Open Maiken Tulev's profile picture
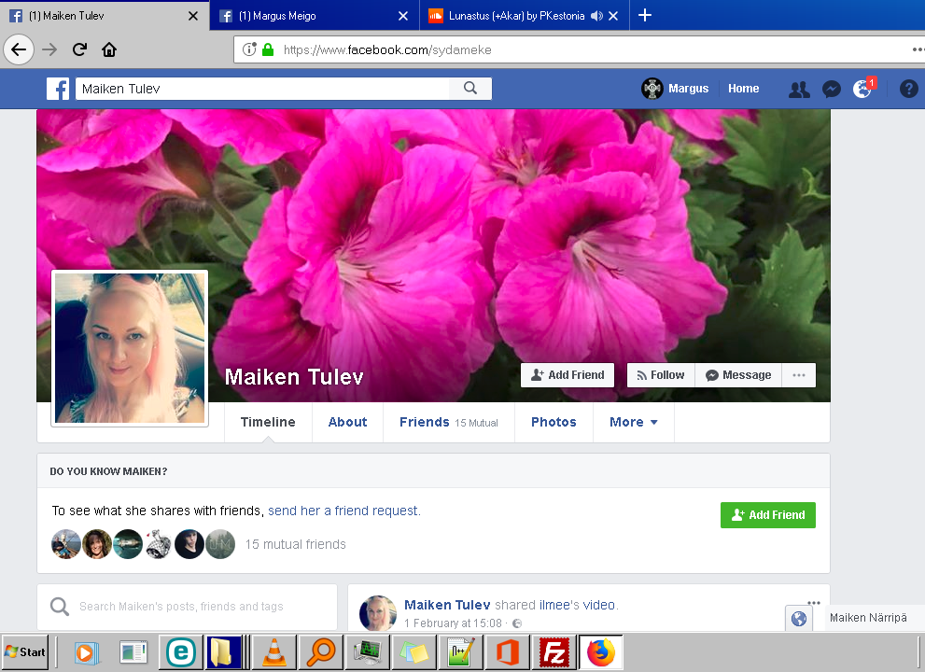 pos(130,348)
